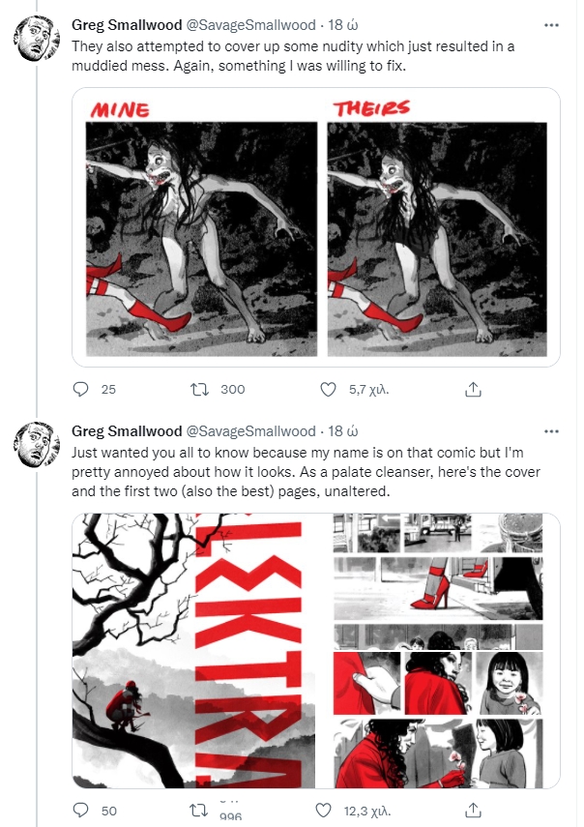
Task: Reply to the second tweet with 50 replies
Action: coord(81,810)
